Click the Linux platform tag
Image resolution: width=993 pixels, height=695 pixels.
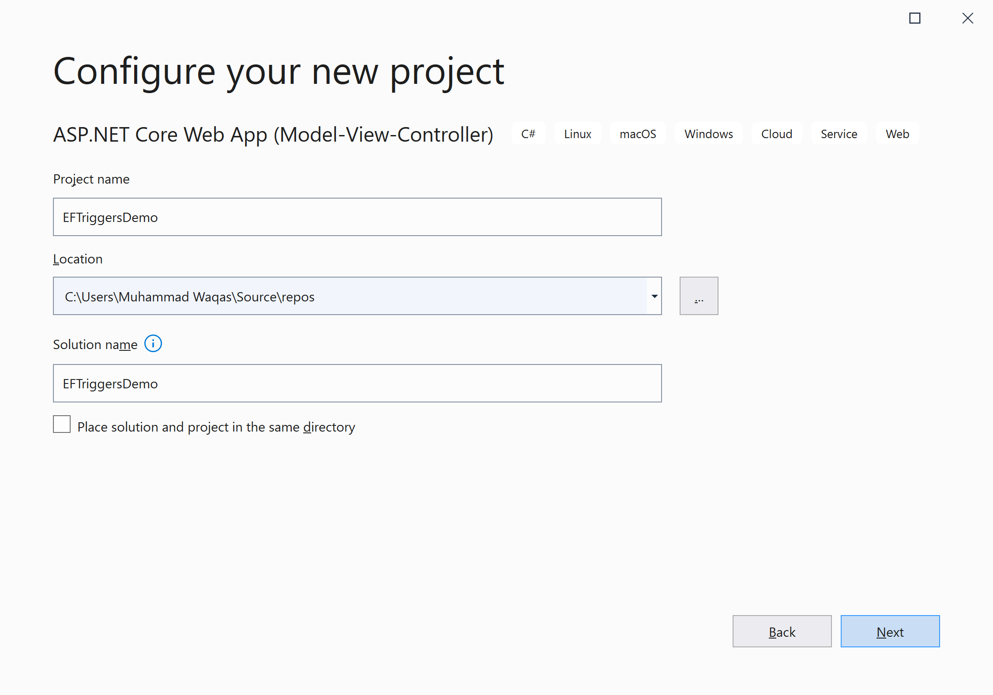[577, 134]
